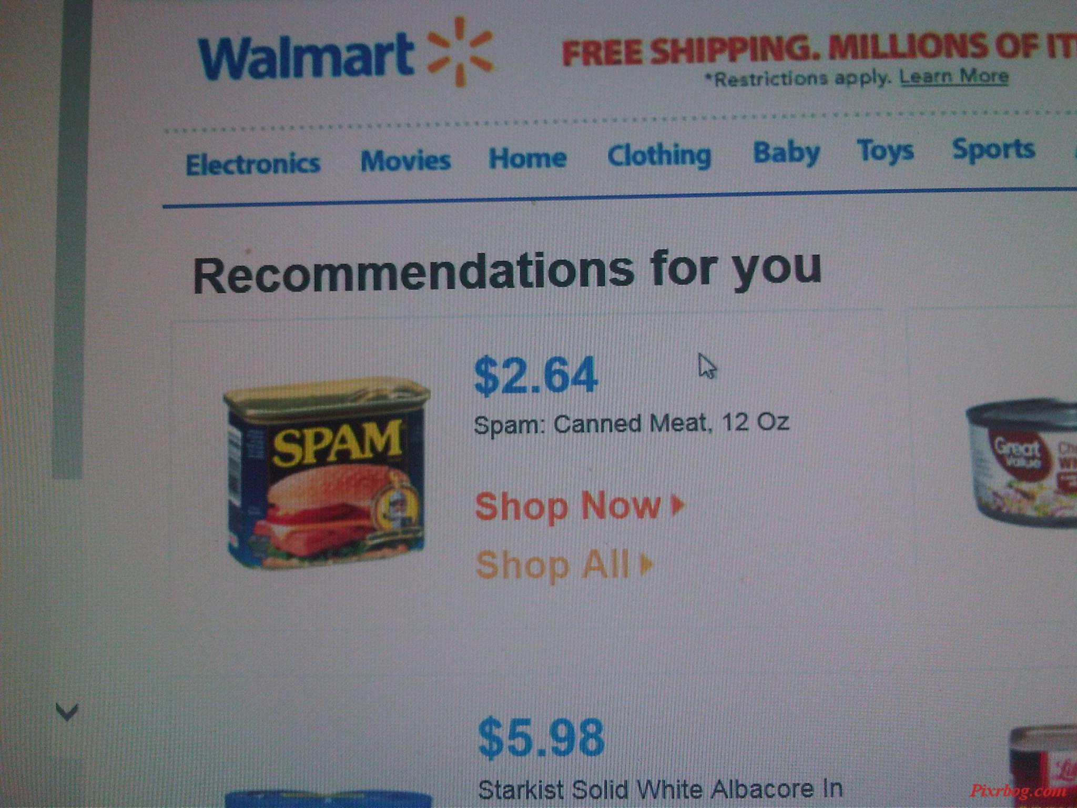Click the arrow beside Shop Now
Screen dimensions: 1077x808
click(x=678, y=505)
